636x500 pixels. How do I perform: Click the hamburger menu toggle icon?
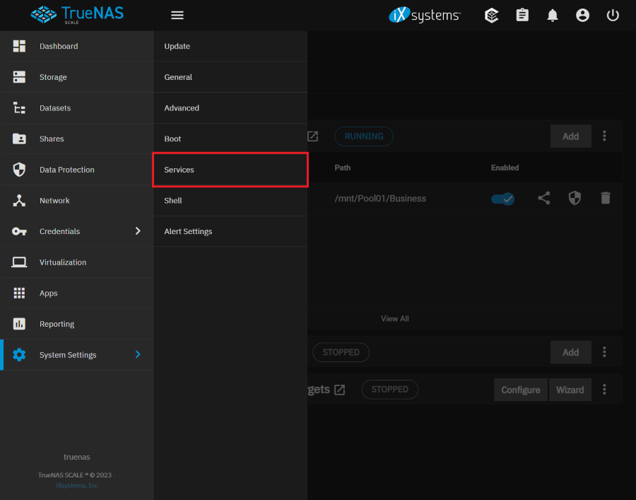point(177,15)
